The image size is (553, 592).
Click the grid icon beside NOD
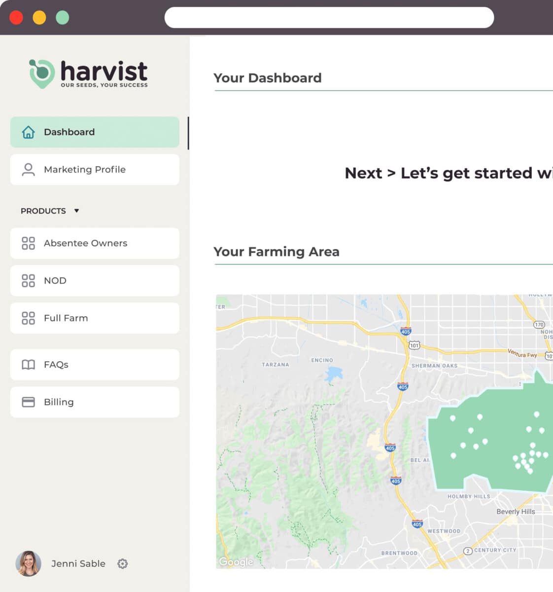pyautogui.click(x=29, y=281)
